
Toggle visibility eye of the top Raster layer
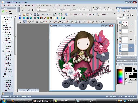[120, 25]
